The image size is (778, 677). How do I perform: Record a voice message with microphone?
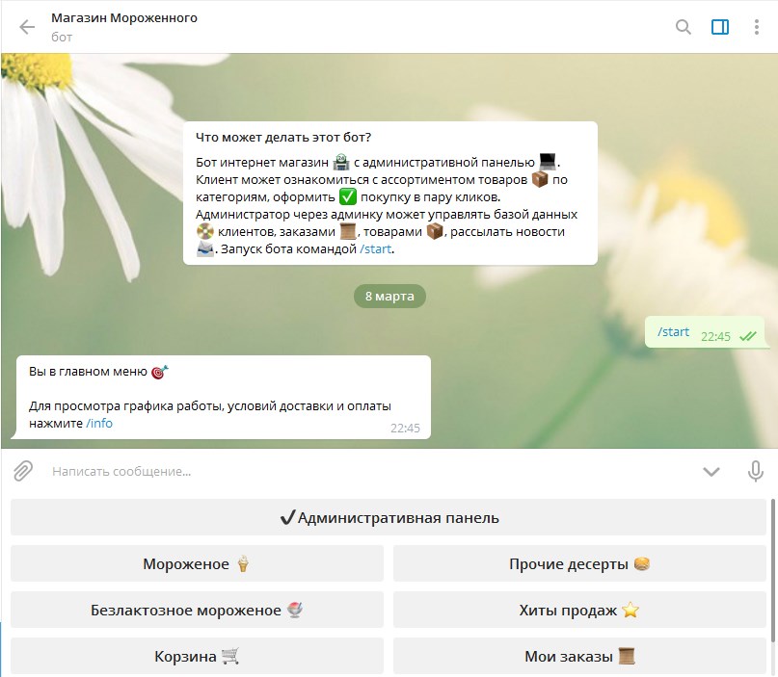(755, 471)
